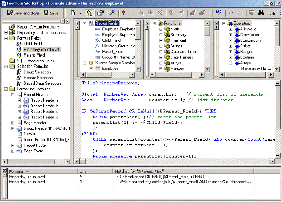Click the binoculars find icon
The height and width of the screenshot is (203, 282).
tap(261, 13)
